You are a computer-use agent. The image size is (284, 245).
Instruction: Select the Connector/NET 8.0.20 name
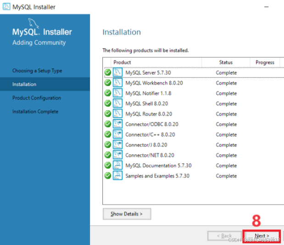point(150,155)
